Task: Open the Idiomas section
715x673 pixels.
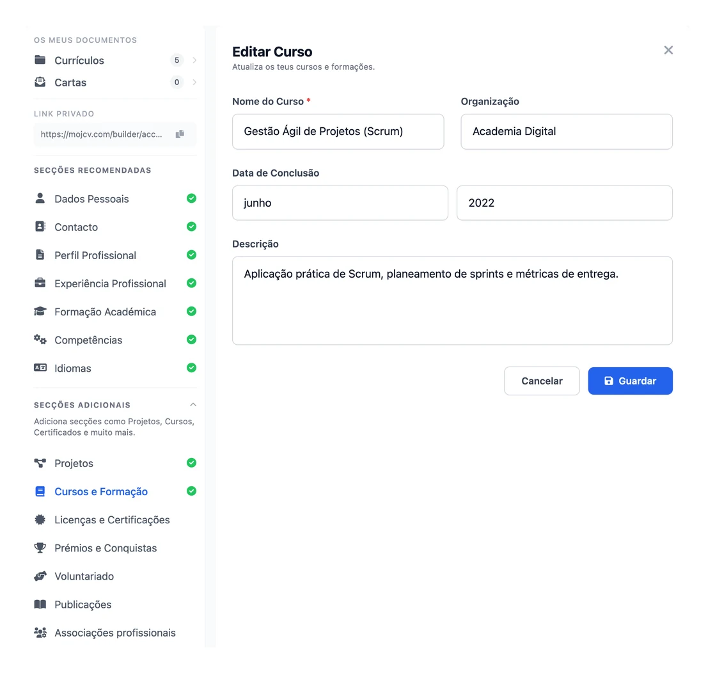Action: point(115,368)
